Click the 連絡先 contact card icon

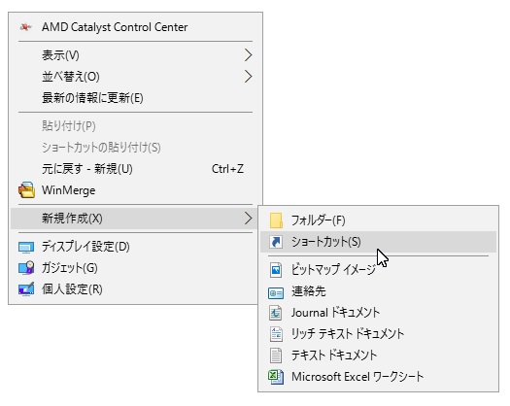click(x=276, y=292)
